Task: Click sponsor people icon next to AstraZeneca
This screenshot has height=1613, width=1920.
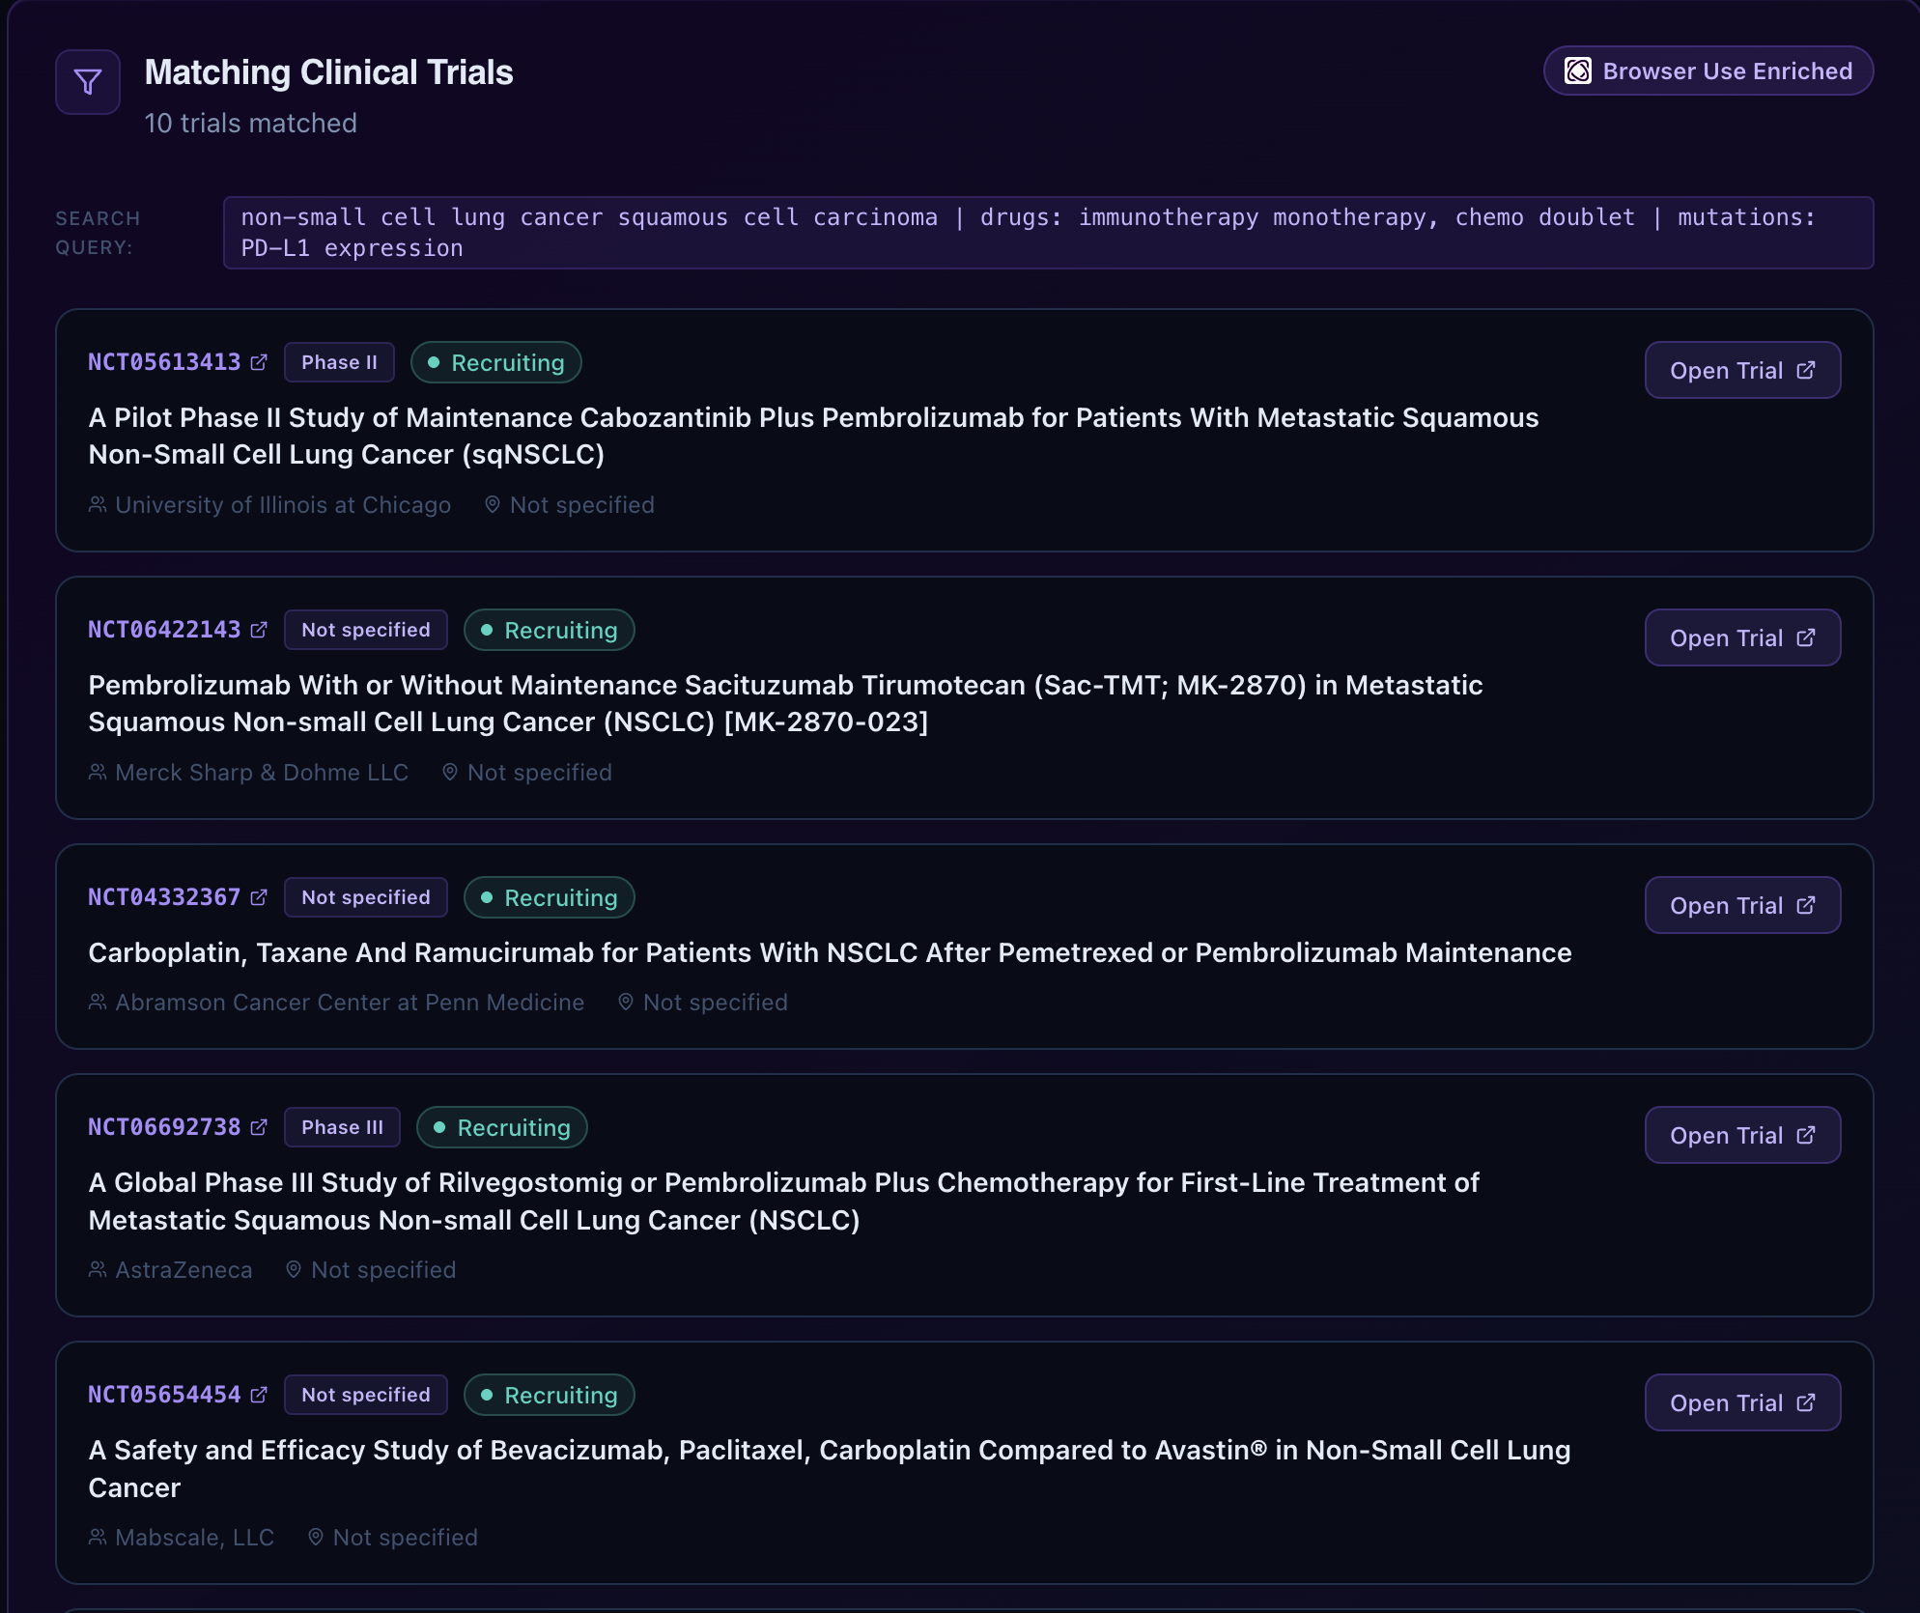Action: [x=98, y=1269]
